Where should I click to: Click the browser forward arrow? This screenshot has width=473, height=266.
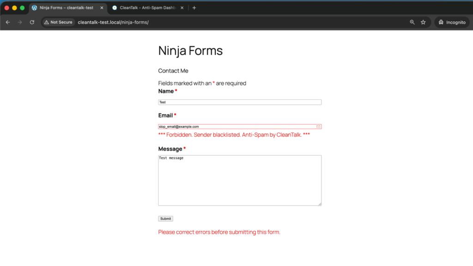tap(20, 22)
